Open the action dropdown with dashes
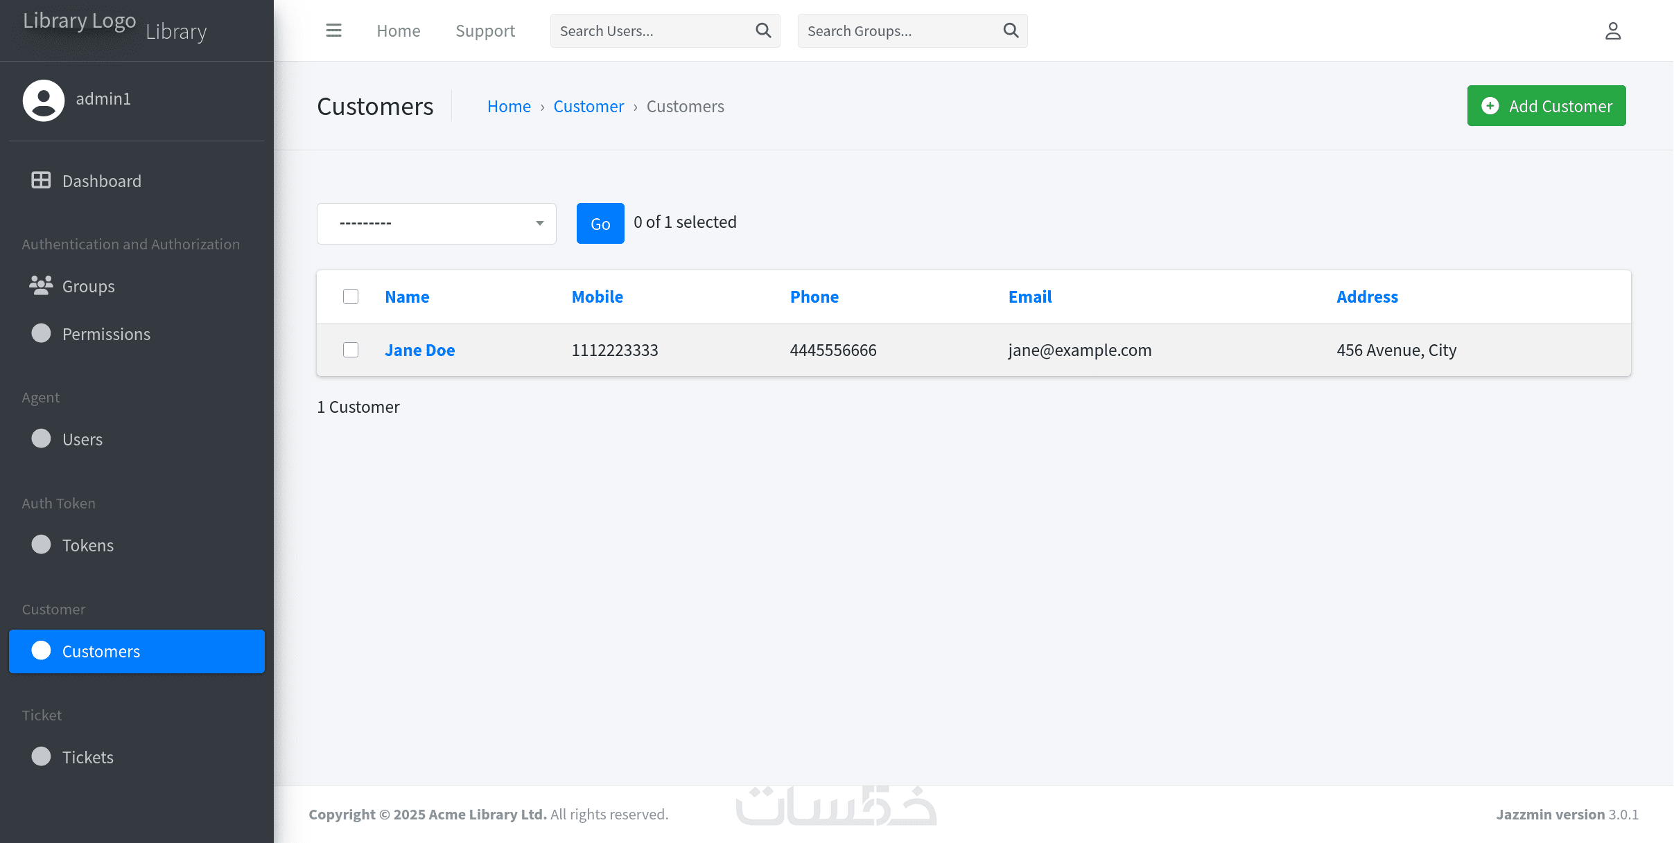This screenshot has height=843, width=1674. pos(437,223)
